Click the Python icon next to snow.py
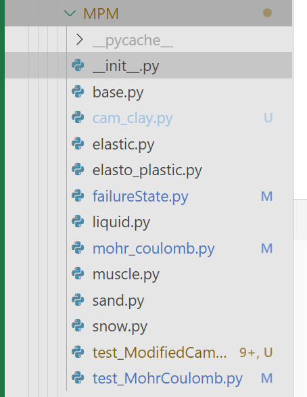 point(78,326)
